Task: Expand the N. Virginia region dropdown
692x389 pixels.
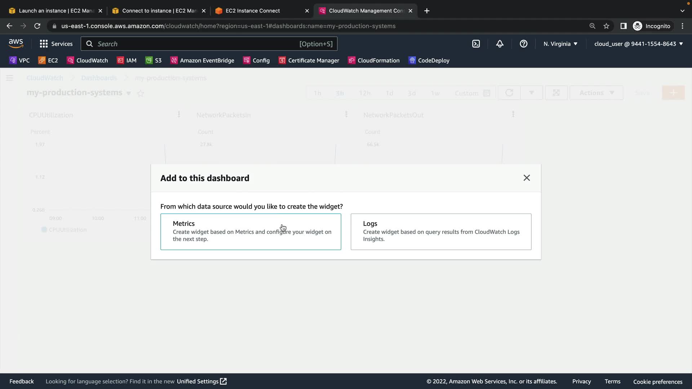Action: pos(560,44)
